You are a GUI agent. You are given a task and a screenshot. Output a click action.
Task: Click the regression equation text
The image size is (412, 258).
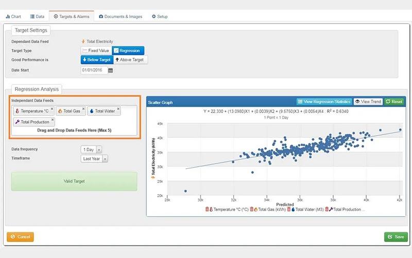(276, 111)
